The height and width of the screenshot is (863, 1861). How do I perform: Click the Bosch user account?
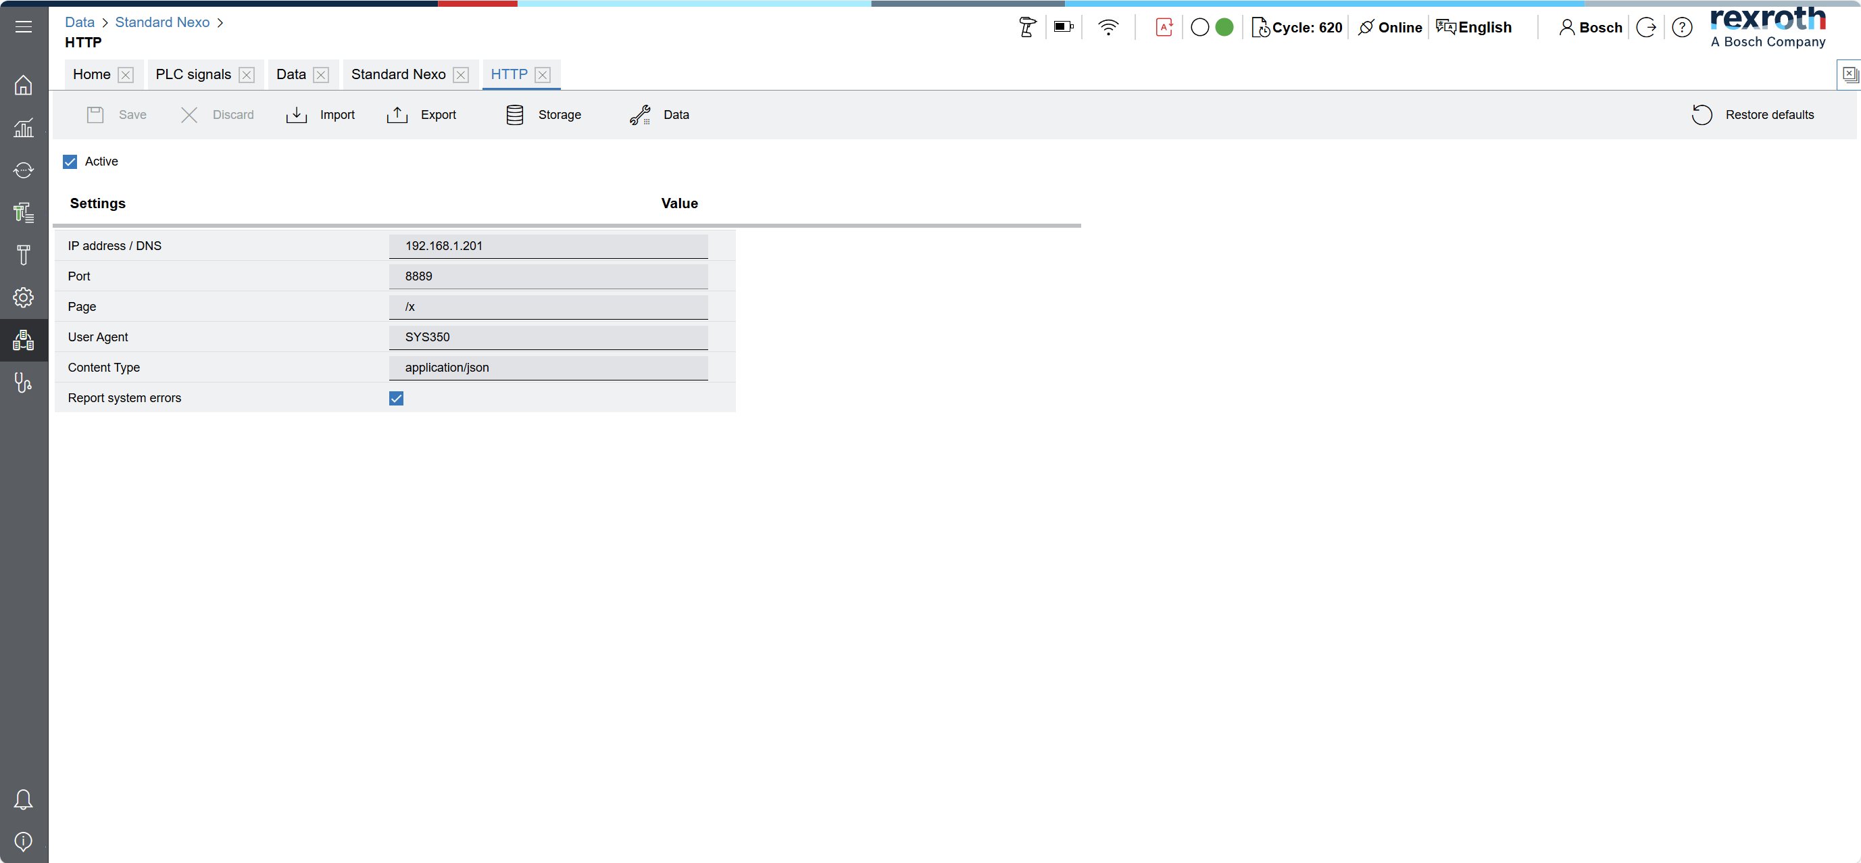1591,28
